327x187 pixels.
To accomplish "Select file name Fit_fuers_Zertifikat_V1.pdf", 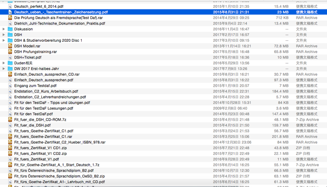I will pyautogui.click(x=36, y=159).
